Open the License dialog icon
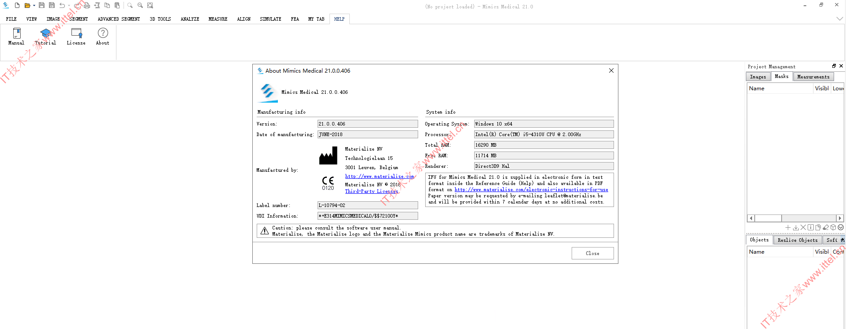The width and height of the screenshot is (846, 329). tap(76, 37)
